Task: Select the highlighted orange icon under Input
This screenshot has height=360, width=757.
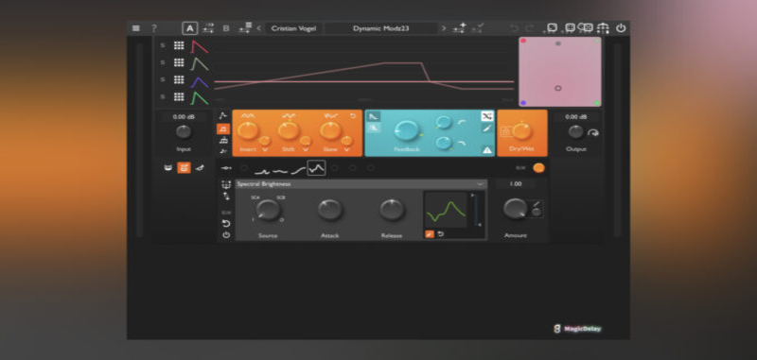Action: pyautogui.click(x=184, y=167)
